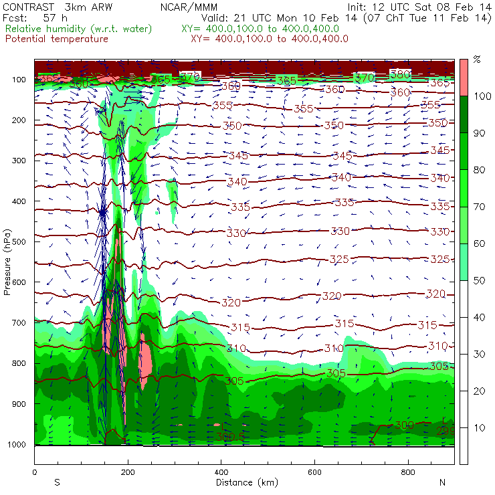The image size is (495, 495).
Task: Click the "300.5" contour label near the surface
Action: tap(231, 437)
